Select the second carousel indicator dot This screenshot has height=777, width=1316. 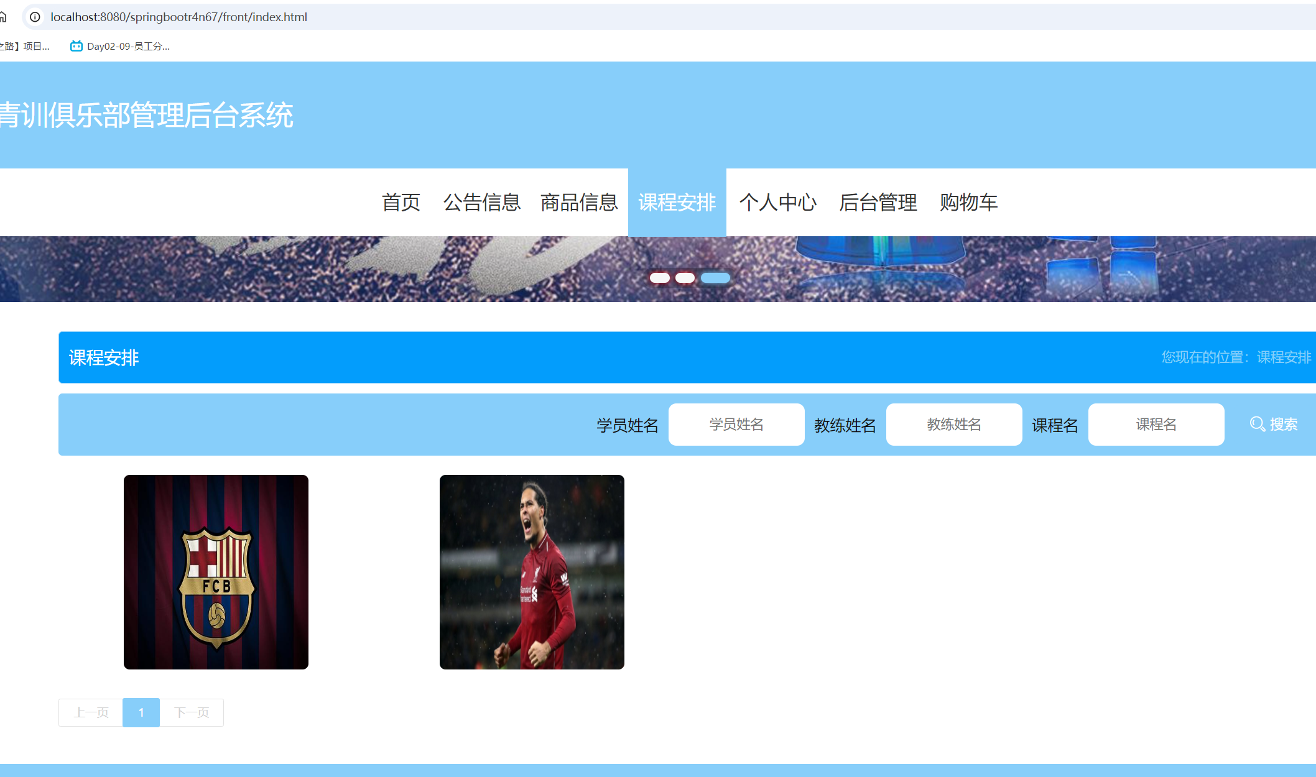point(685,278)
